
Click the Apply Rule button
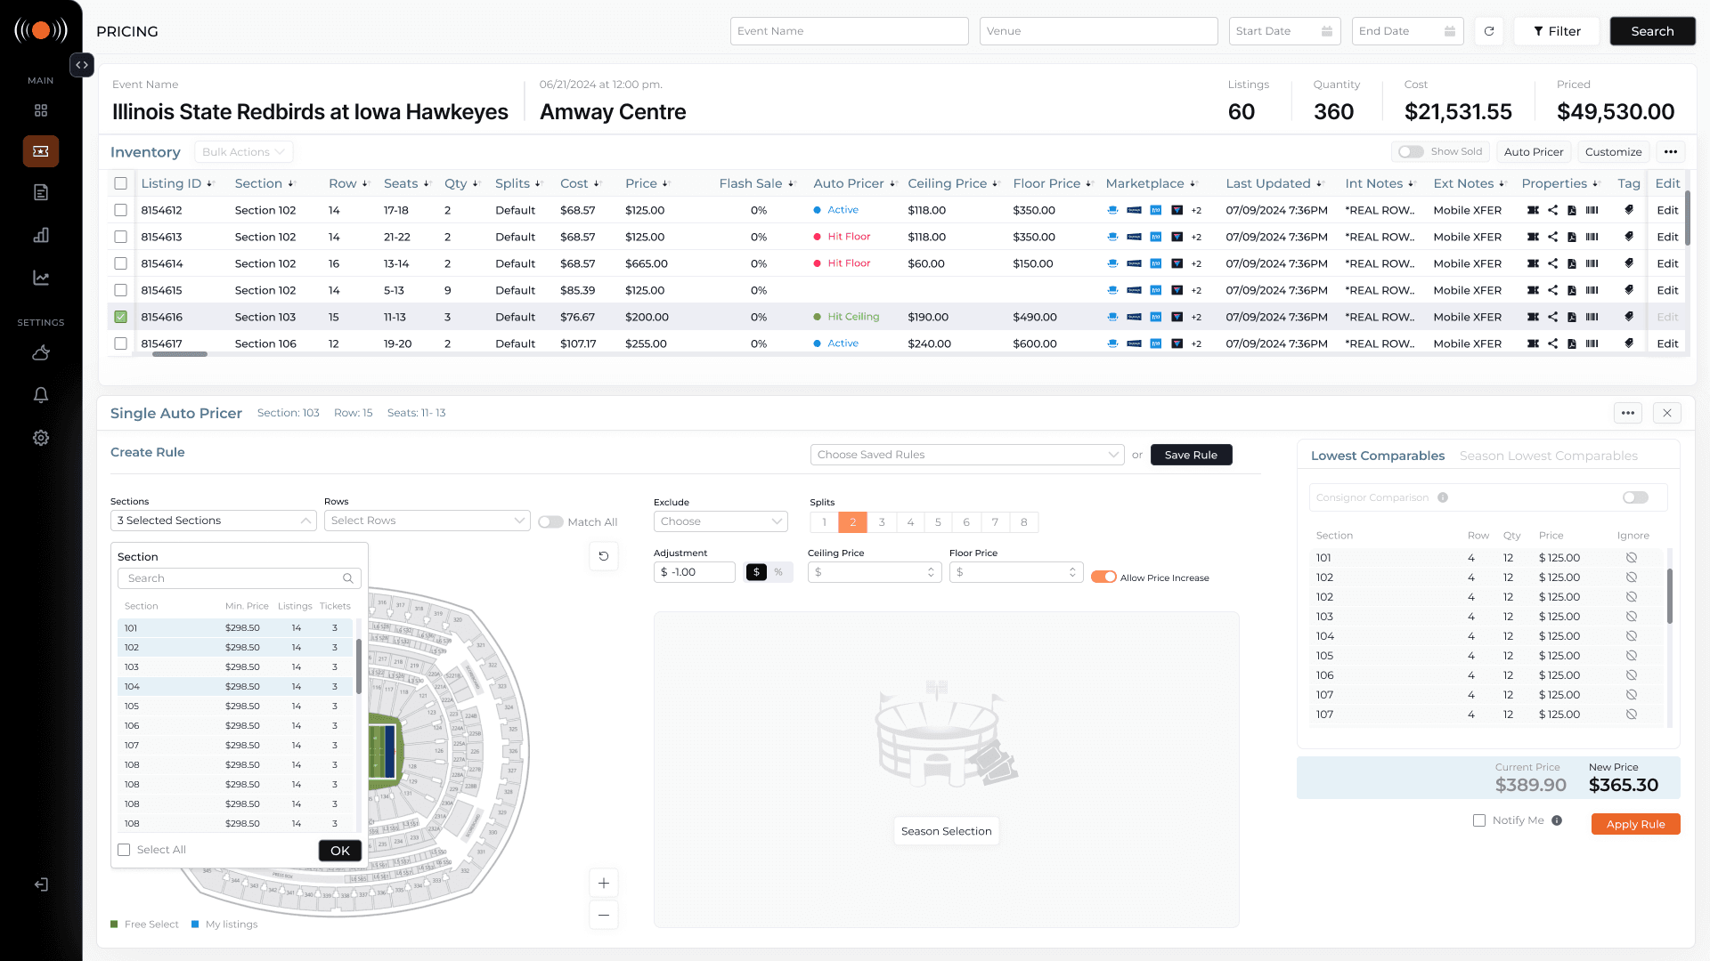tap(1635, 824)
